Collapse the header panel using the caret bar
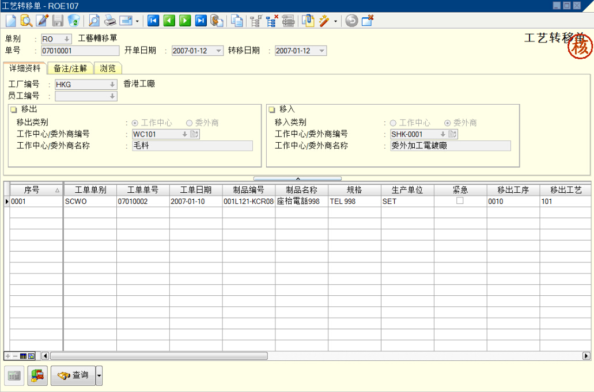Screen dimensions: 594x392 pos(297,178)
